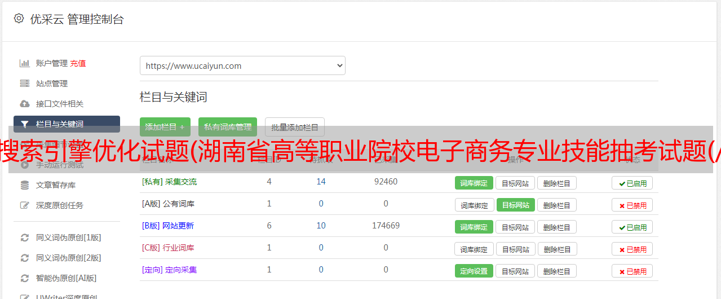Click 删除栏目 in the 网站更新 row

click(557, 227)
